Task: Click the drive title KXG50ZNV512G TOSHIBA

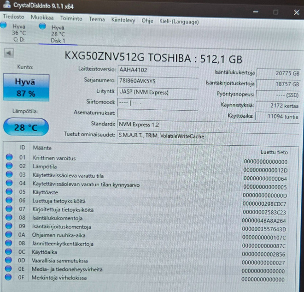Action: coord(128,57)
